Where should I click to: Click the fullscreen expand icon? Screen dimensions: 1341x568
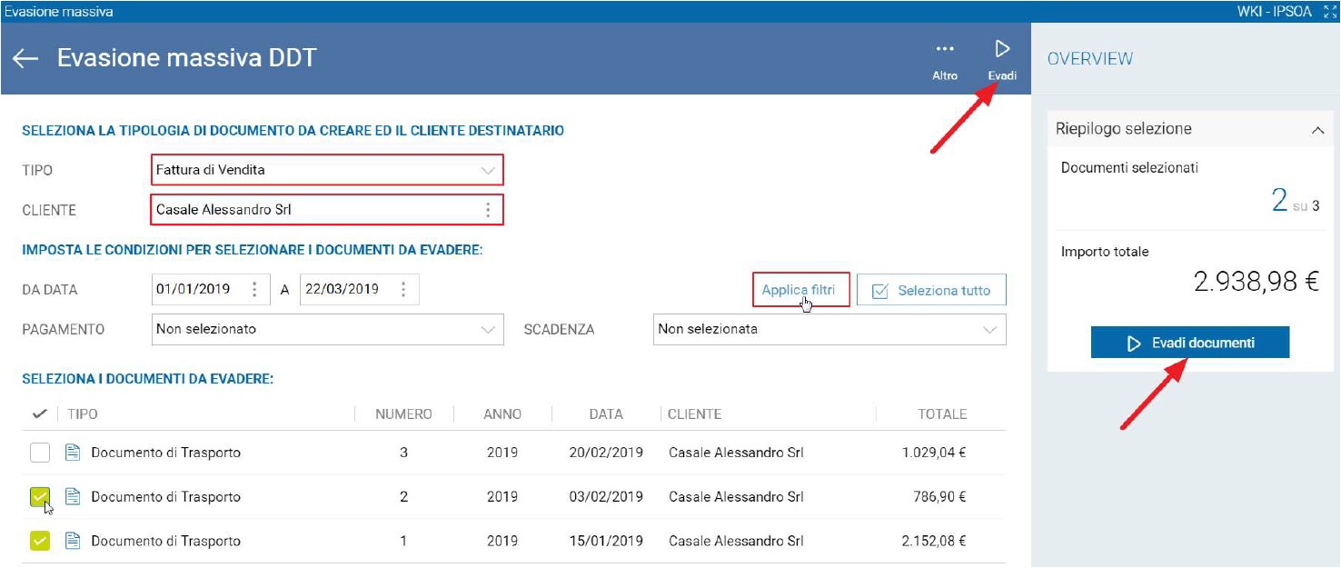1330,11
